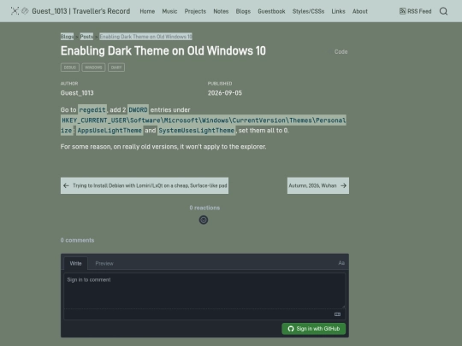Viewport: 462px width, 346px height.
Task: Click the DWORD code snippet
Action: pos(138,109)
